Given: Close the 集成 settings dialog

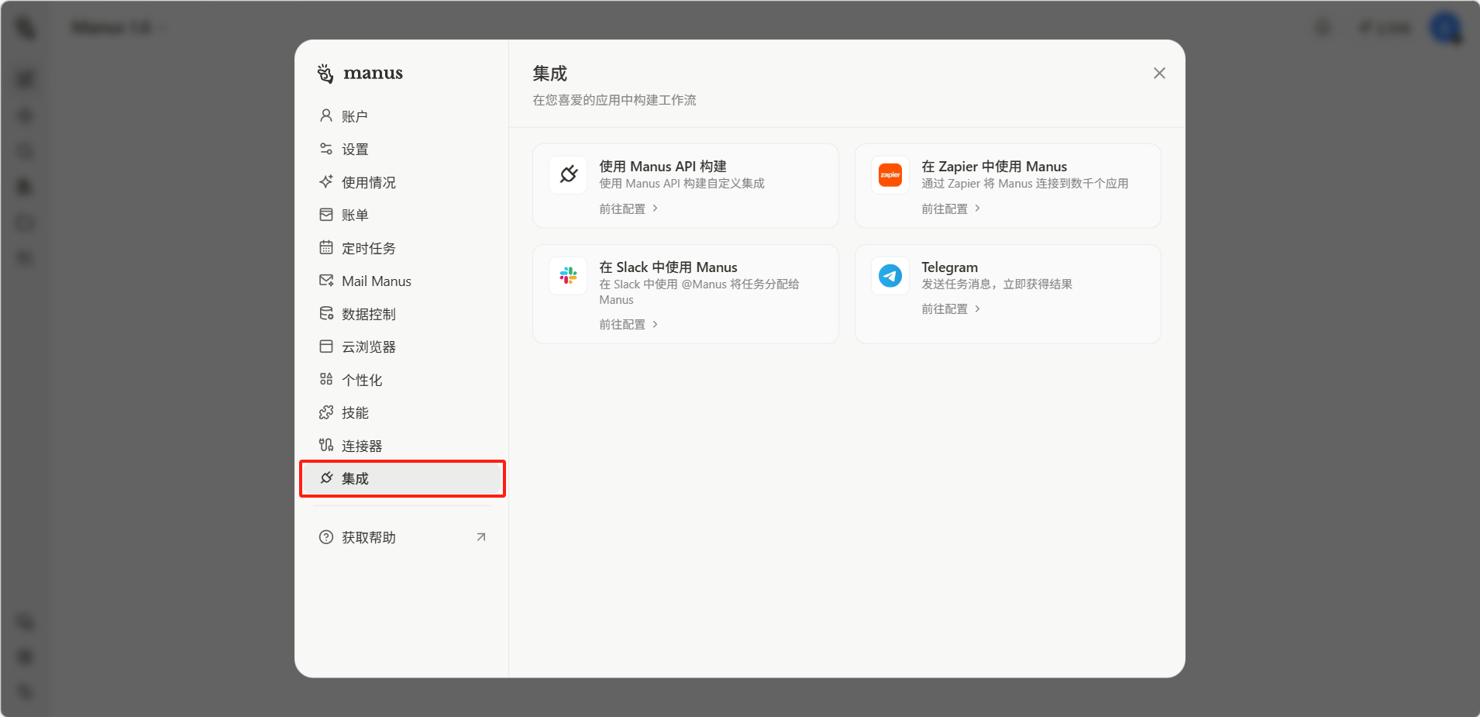Looking at the screenshot, I should click(1159, 73).
